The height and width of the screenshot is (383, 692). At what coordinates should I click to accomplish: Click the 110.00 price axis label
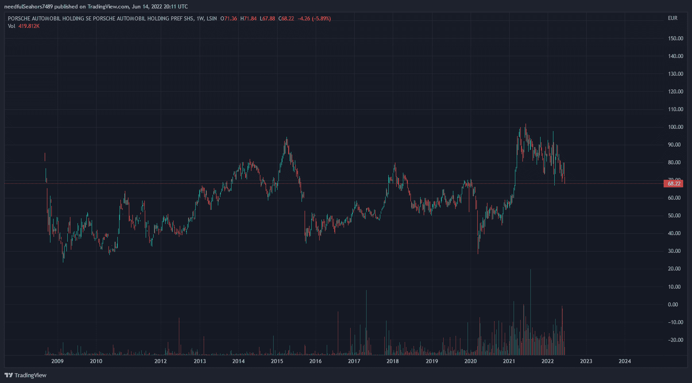[x=676, y=109]
